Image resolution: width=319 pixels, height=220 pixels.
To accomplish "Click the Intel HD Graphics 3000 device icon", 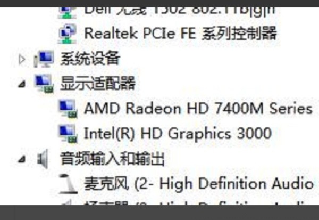I will pyautogui.click(x=68, y=134).
